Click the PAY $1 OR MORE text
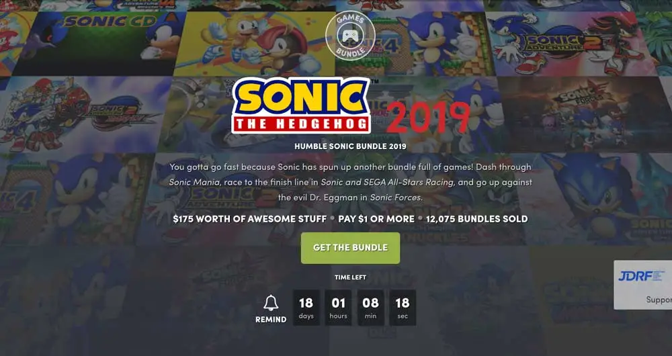672x356 pixels. [x=376, y=219]
